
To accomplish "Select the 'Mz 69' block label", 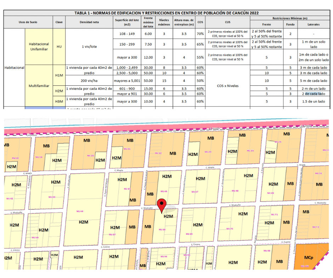I will pyautogui.click(x=189, y=234).
